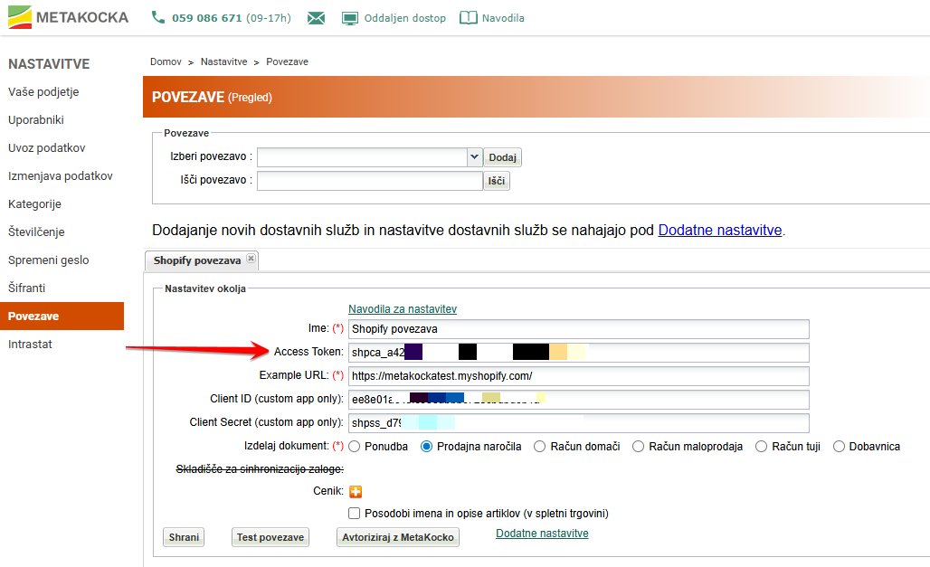Click the Navodila link text in the header

pyautogui.click(x=503, y=18)
